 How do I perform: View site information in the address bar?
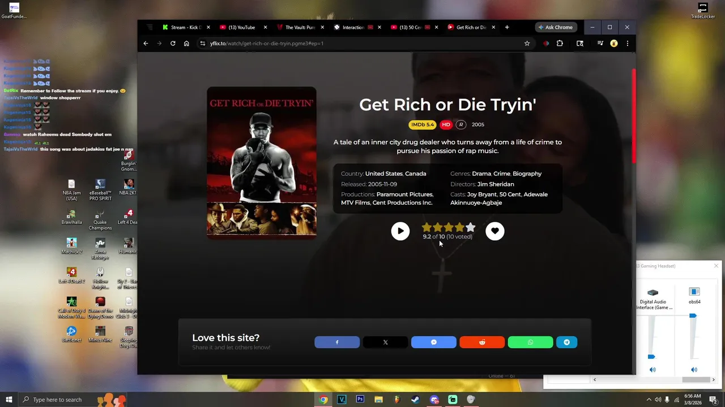(x=203, y=44)
